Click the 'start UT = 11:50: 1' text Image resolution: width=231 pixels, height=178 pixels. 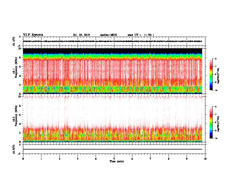[x=141, y=35]
